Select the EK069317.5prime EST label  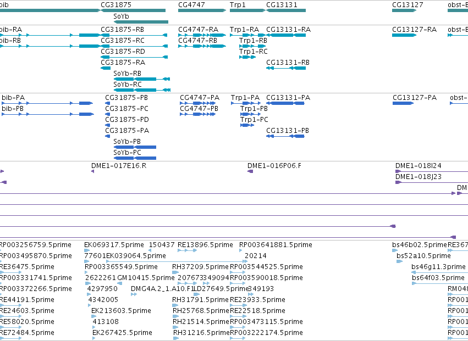(x=114, y=245)
